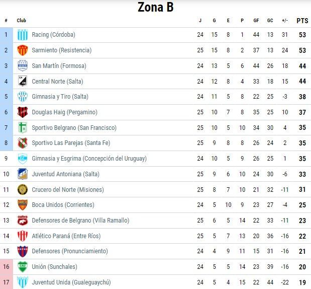The height and width of the screenshot is (289, 311).
Task: Click the +/- goal difference header
Action: click(x=285, y=21)
